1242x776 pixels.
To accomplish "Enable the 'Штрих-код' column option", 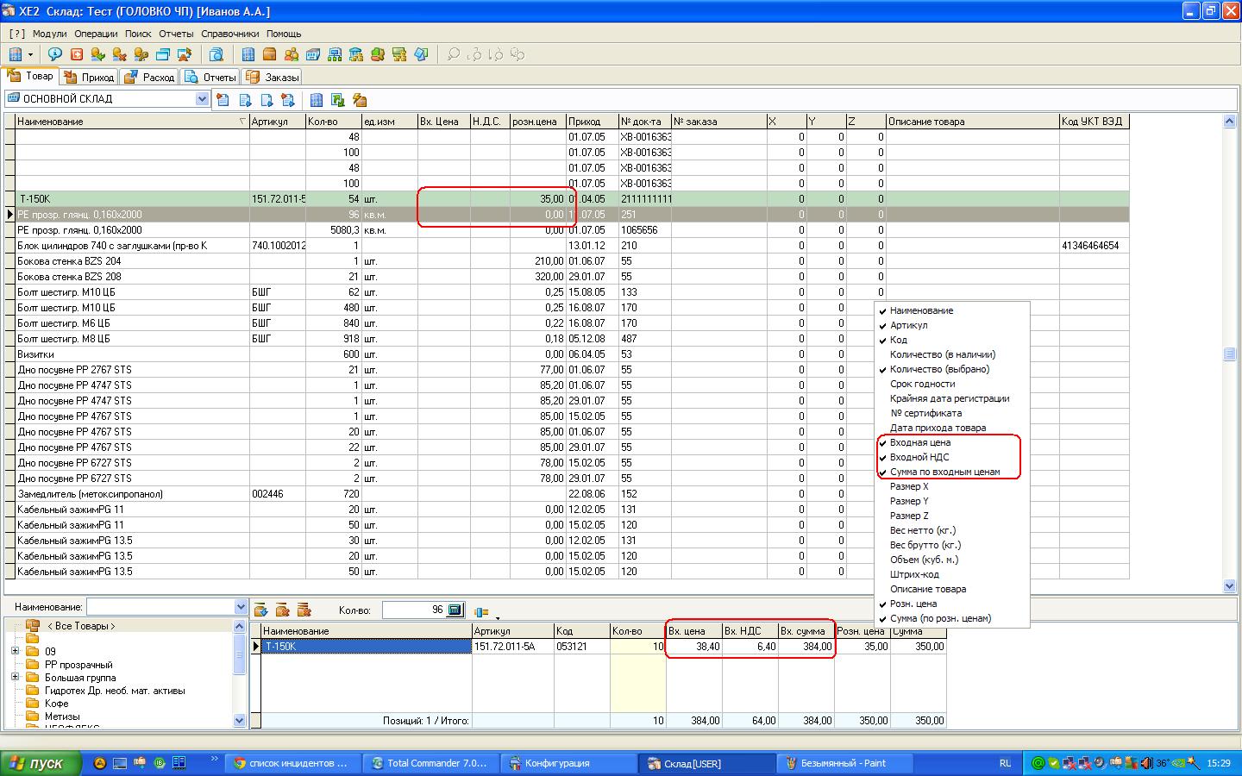I will coord(914,574).
